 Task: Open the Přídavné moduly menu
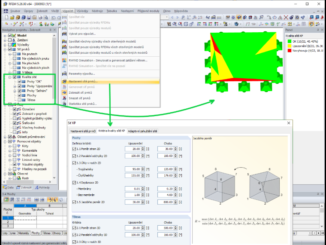[x=148, y=11]
